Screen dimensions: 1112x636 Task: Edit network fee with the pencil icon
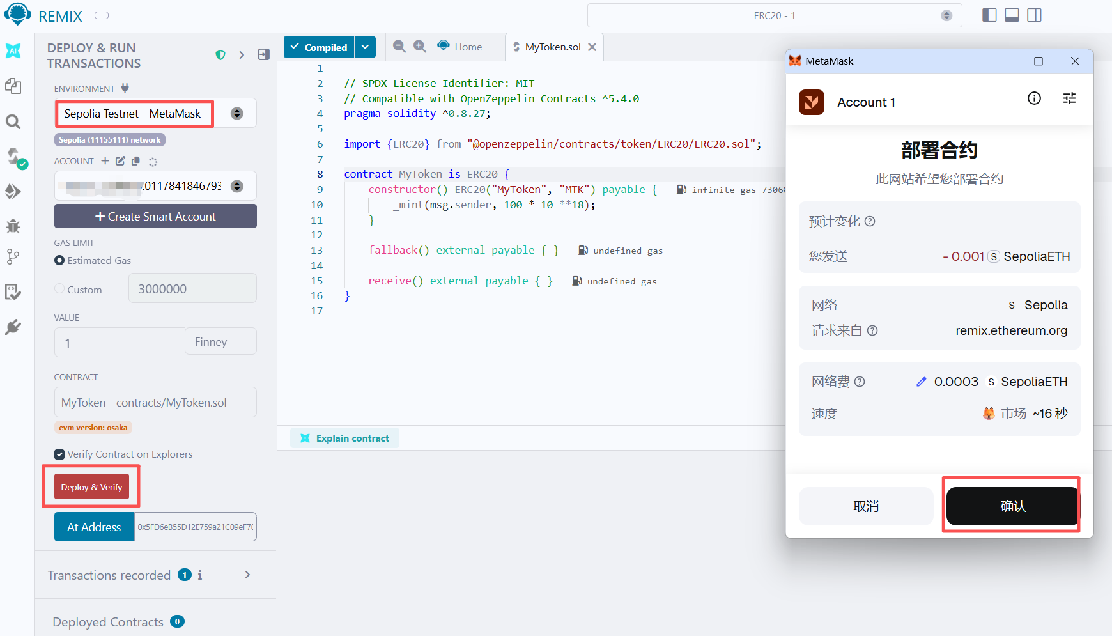[x=921, y=382]
